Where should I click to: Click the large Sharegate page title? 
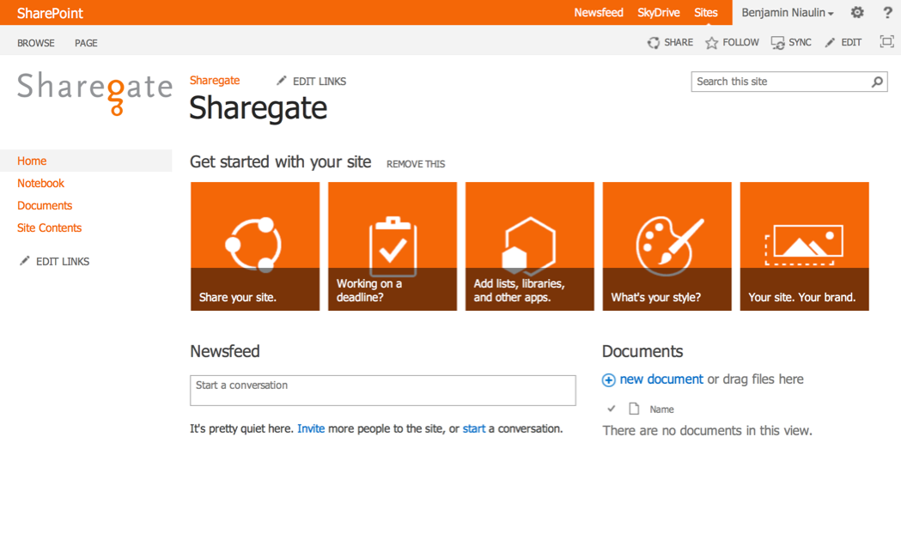click(x=258, y=108)
